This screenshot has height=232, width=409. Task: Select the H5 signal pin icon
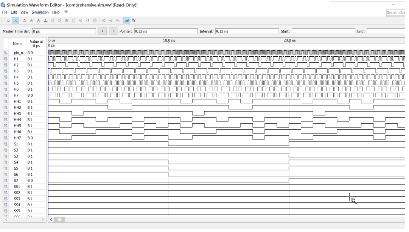(5, 84)
